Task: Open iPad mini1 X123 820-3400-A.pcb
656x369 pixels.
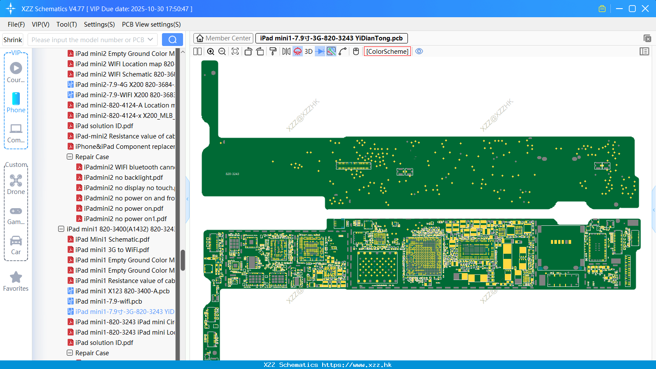Action: click(122, 291)
